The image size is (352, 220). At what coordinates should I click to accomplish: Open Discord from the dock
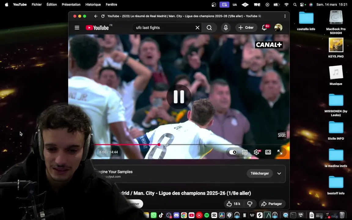click(176, 215)
